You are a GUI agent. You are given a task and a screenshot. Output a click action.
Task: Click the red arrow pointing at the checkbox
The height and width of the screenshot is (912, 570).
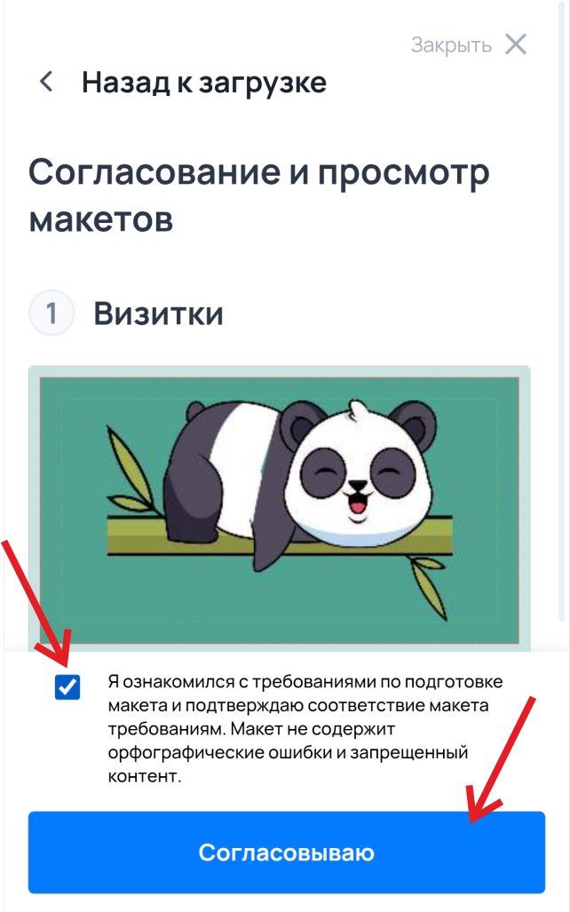coord(38,605)
